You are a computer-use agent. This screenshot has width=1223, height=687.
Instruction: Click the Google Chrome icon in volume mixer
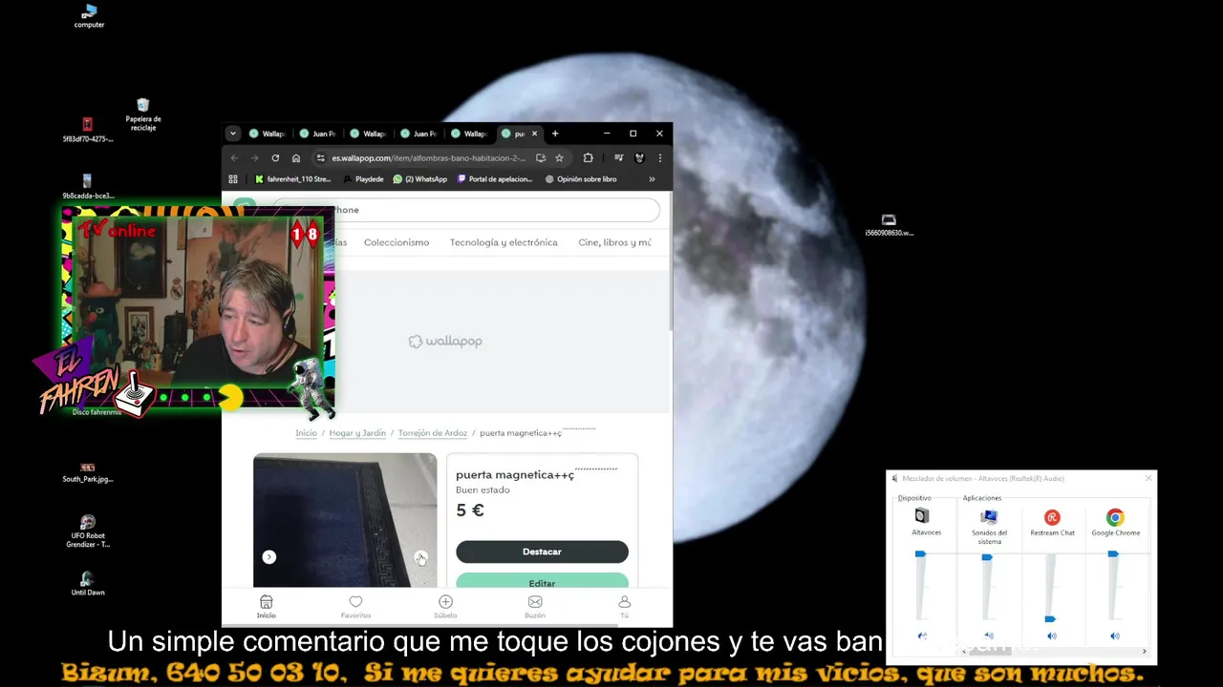point(1115,517)
